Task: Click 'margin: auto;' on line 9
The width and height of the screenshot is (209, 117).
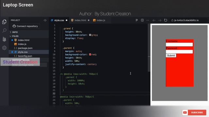Action: 73,51
